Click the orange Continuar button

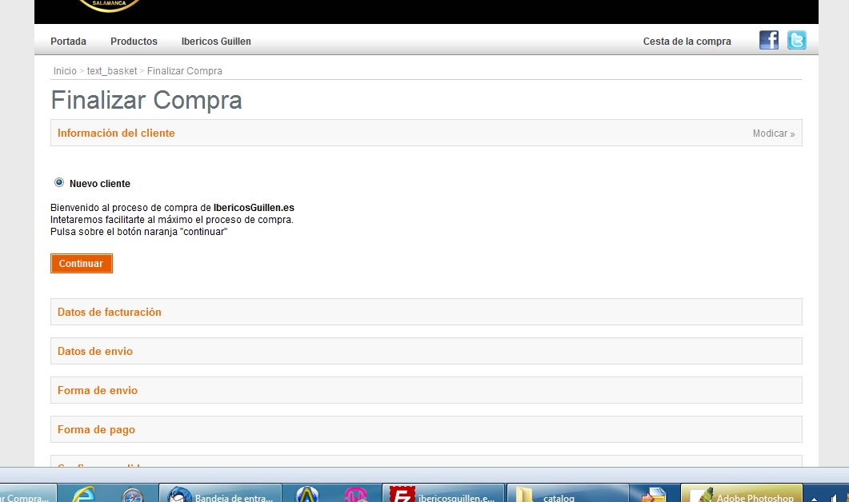[81, 264]
